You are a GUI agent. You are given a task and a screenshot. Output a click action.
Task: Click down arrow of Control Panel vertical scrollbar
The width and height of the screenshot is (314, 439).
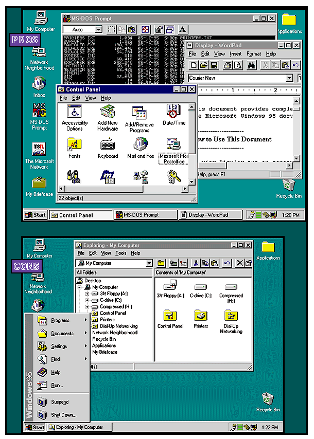192,181
